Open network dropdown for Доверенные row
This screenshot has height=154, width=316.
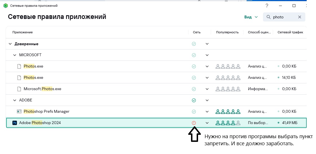coord(207,44)
